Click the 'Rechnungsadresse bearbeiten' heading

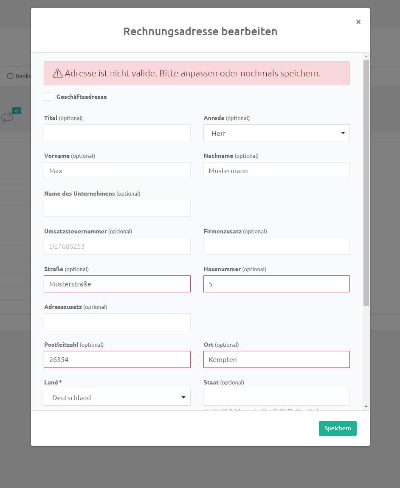point(200,31)
